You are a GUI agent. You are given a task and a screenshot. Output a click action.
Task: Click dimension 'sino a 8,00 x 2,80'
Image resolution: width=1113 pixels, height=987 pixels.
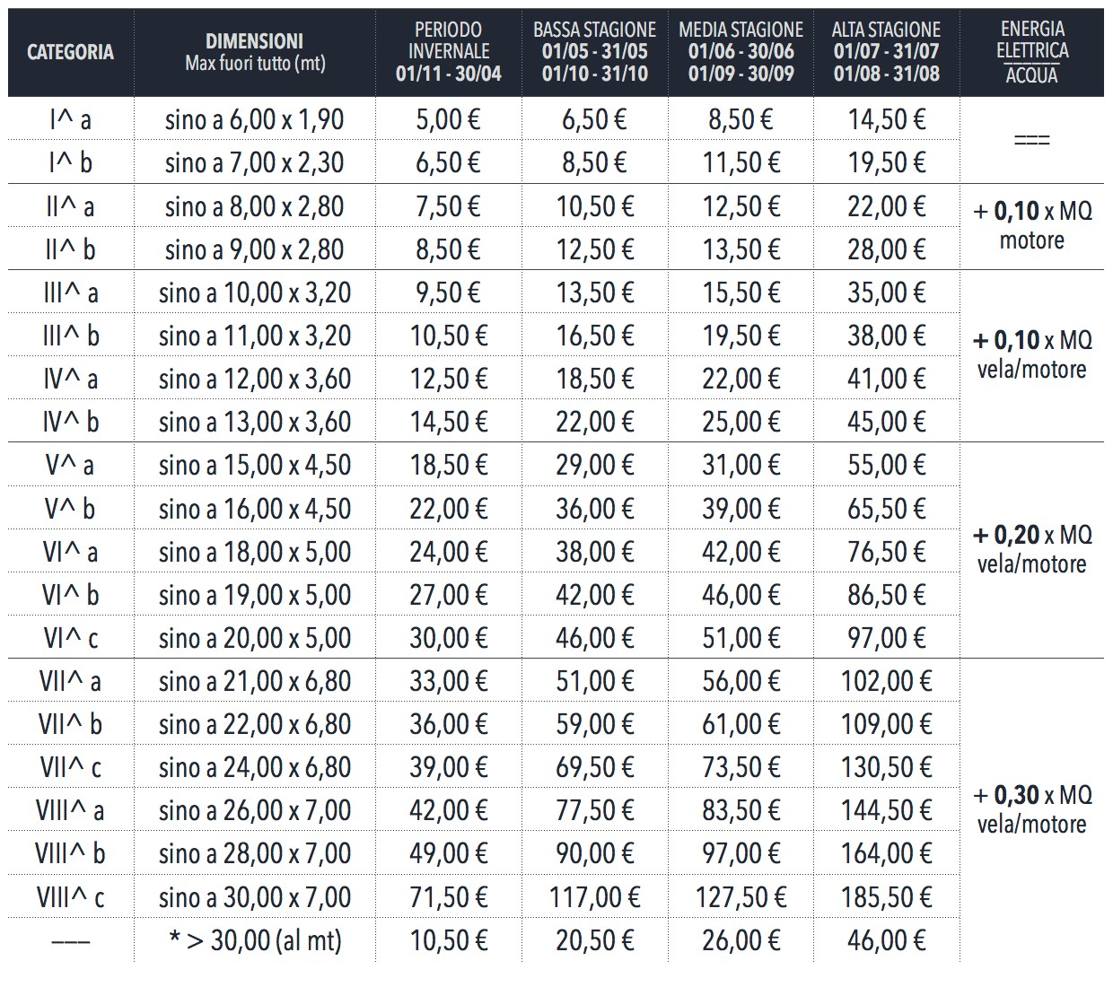(255, 206)
